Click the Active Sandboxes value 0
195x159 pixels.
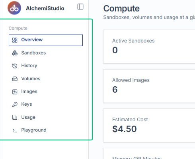[x=115, y=50]
